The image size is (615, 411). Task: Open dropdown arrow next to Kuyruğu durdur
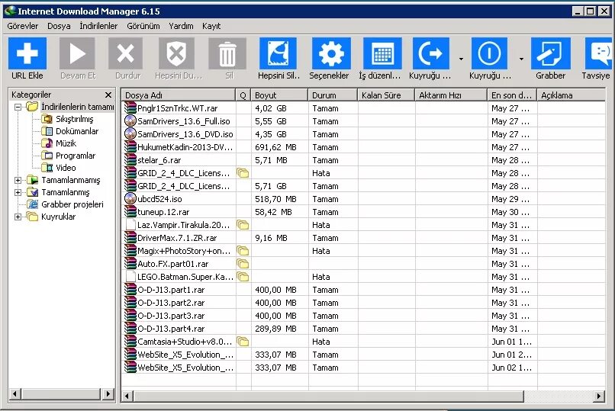[521, 59]
